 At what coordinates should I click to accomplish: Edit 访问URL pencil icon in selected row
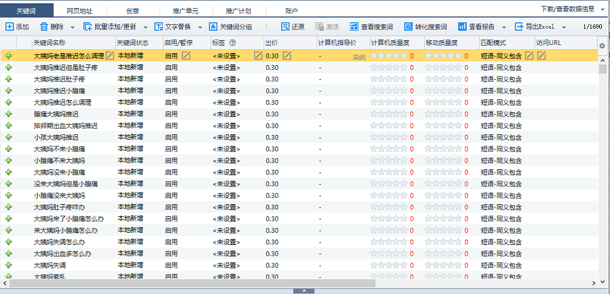click(541, 56)
